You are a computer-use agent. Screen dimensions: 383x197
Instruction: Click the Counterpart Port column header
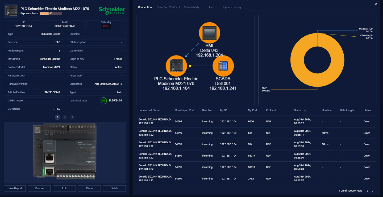click(184, 110)
